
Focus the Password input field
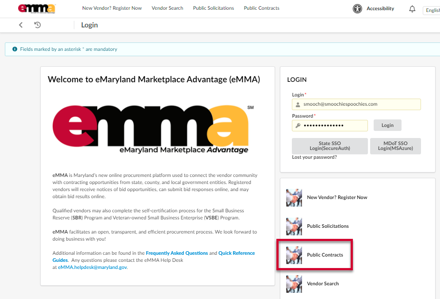[330, 126]
